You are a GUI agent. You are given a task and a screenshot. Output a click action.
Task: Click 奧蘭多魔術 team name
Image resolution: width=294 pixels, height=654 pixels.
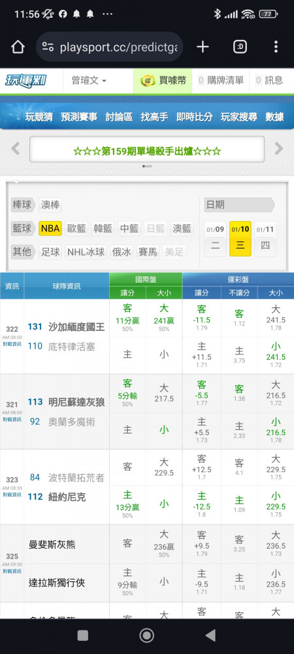[x=72, y=422]
